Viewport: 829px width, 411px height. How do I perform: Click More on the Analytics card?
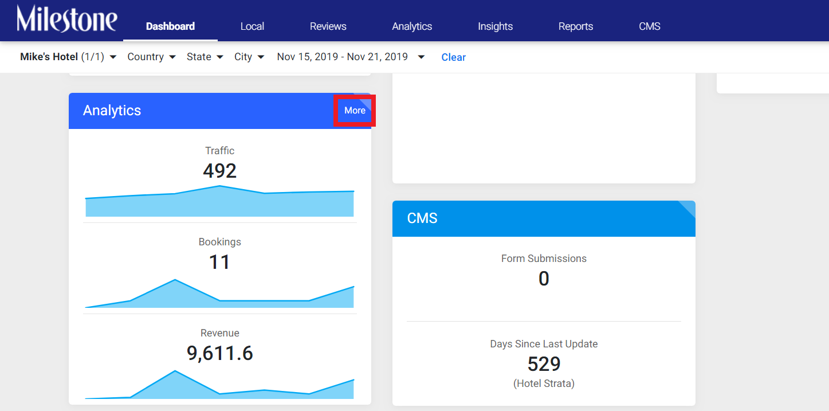[x=355, y=111]
